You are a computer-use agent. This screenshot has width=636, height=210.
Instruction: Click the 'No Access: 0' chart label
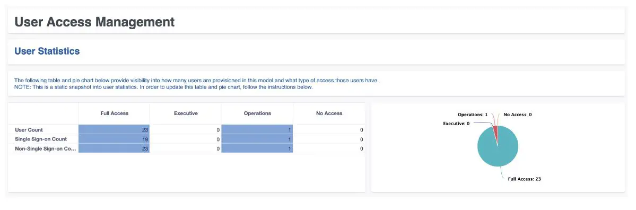coord(518,115)
